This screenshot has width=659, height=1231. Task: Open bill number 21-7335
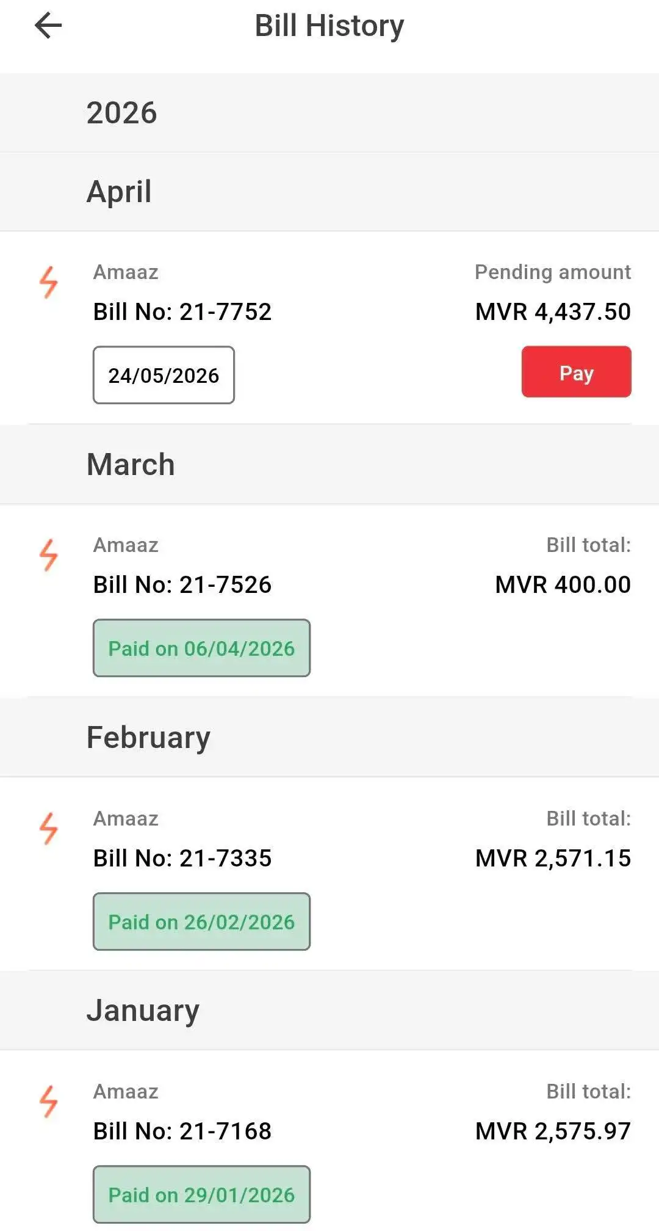182,859
